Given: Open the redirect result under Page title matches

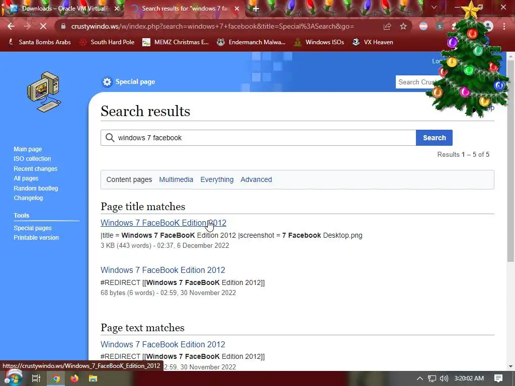Looking at the screenshot, I should (x=162, y=270).
